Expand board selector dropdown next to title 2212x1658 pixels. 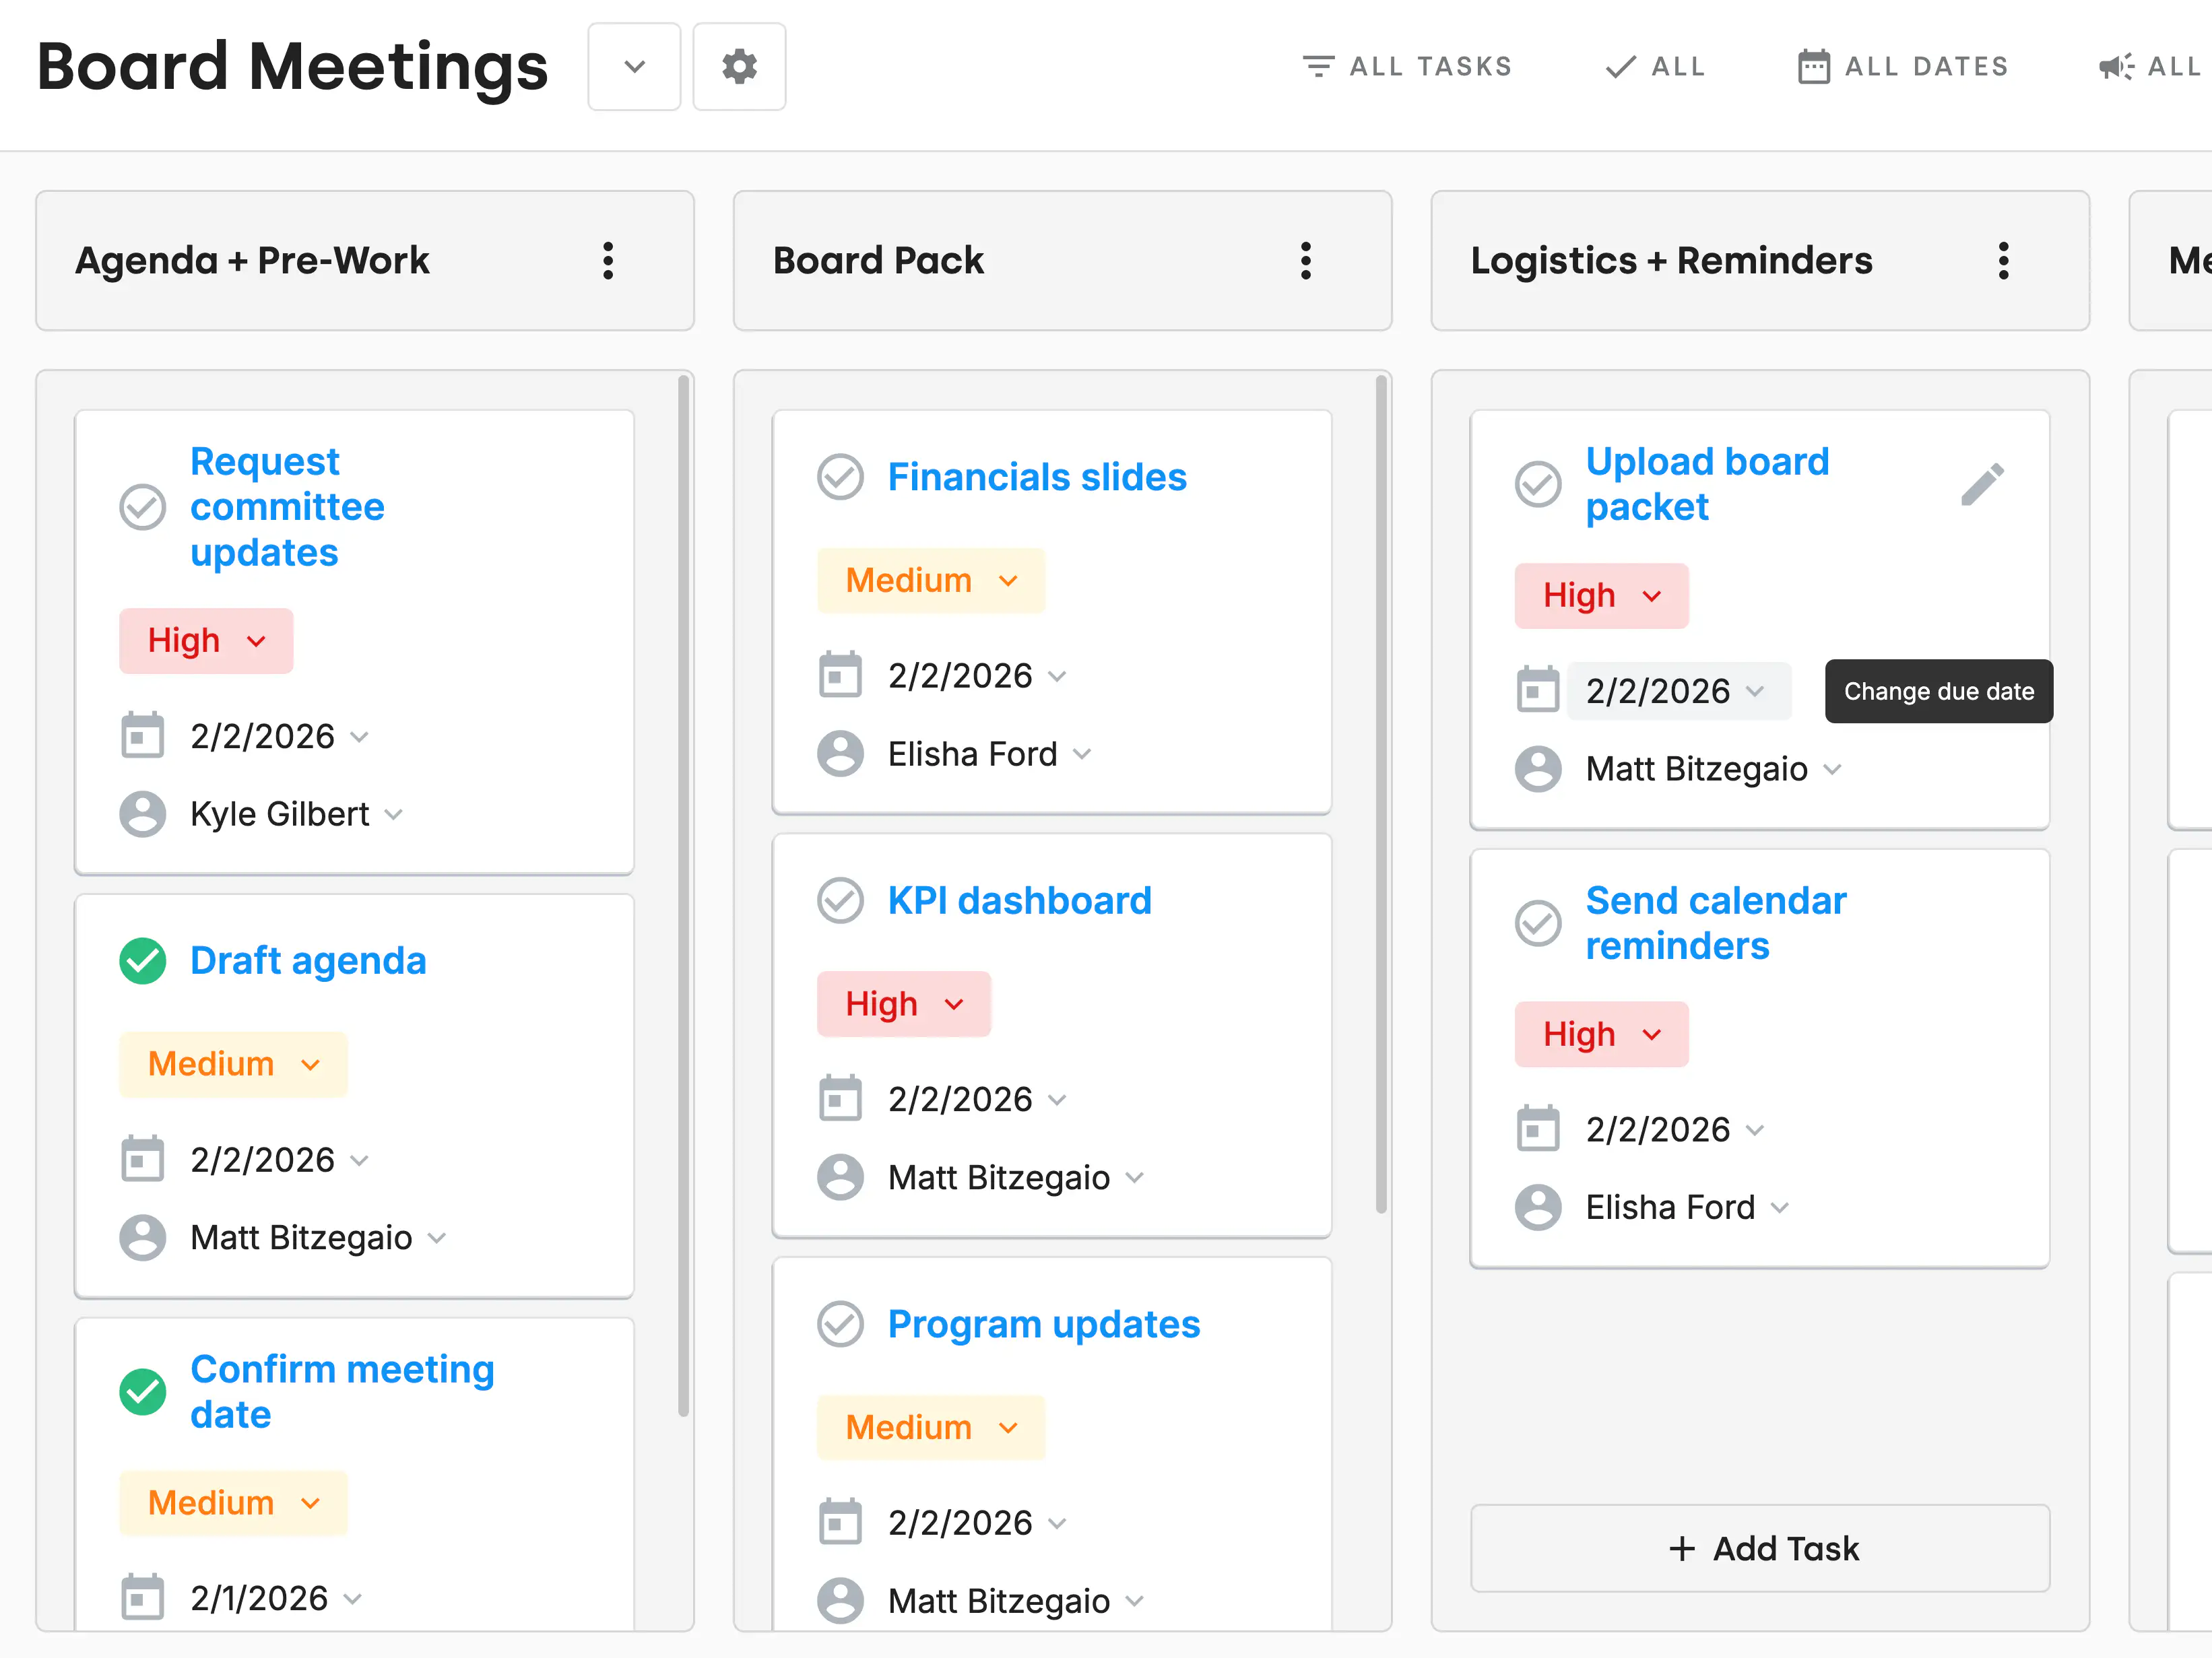634,67
